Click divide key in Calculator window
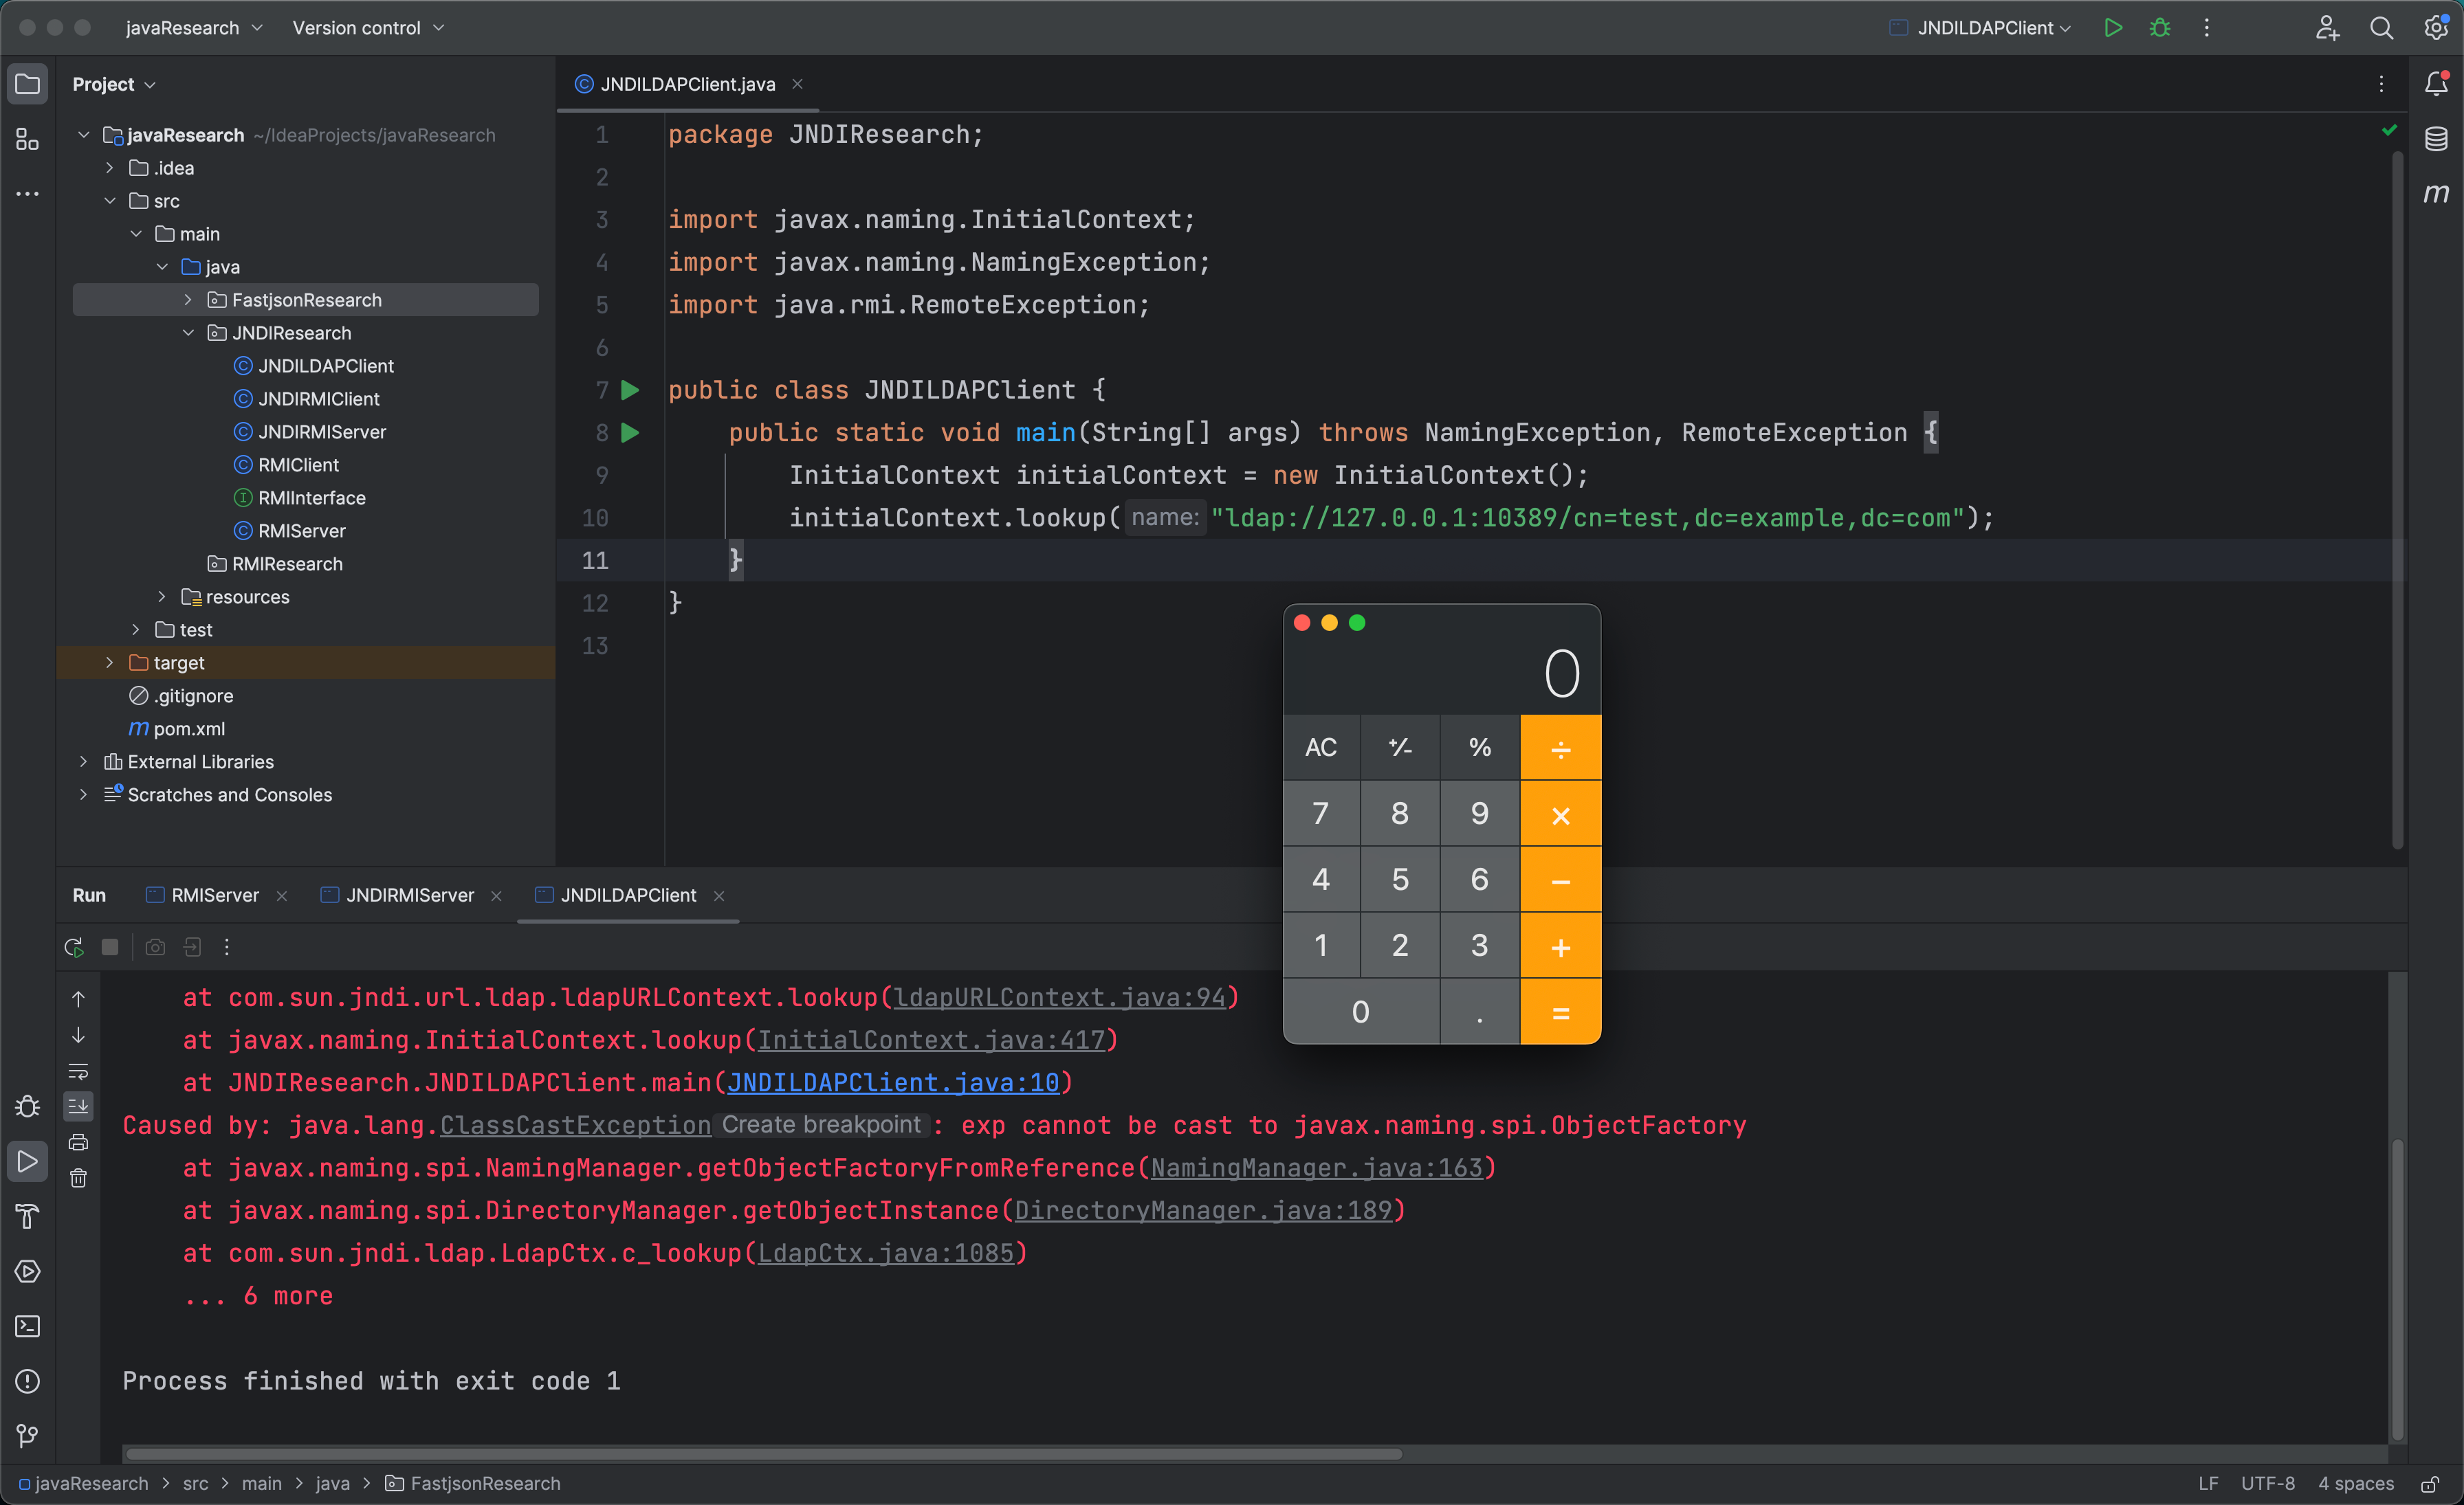Image resolution: width=2464 pixels, height=1505 pixels. (1560, 748)
